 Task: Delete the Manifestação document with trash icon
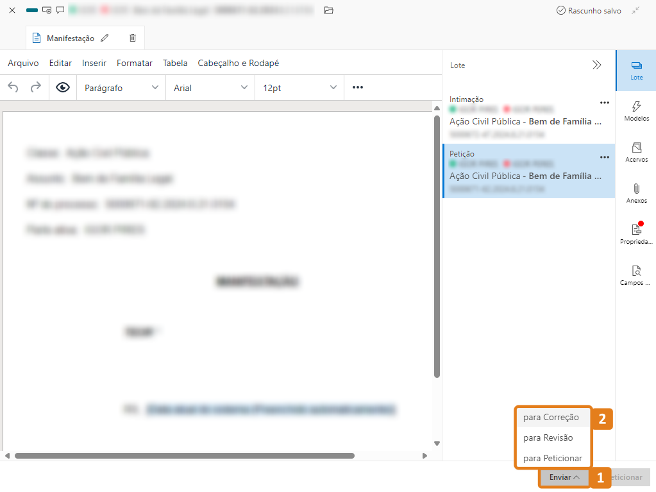pos(133,38)
